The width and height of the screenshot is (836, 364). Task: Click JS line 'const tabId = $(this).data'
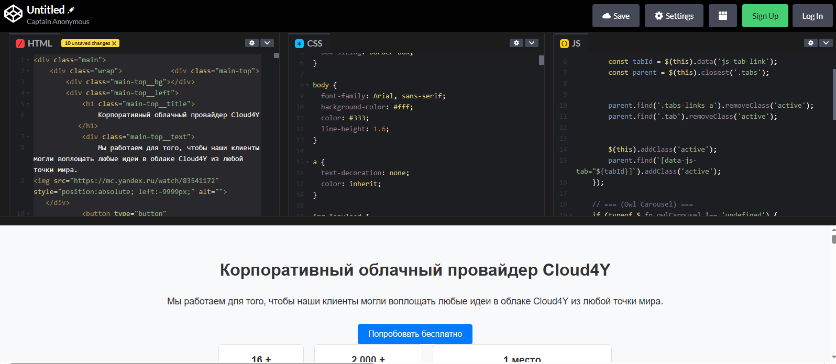tap(692, 62)
